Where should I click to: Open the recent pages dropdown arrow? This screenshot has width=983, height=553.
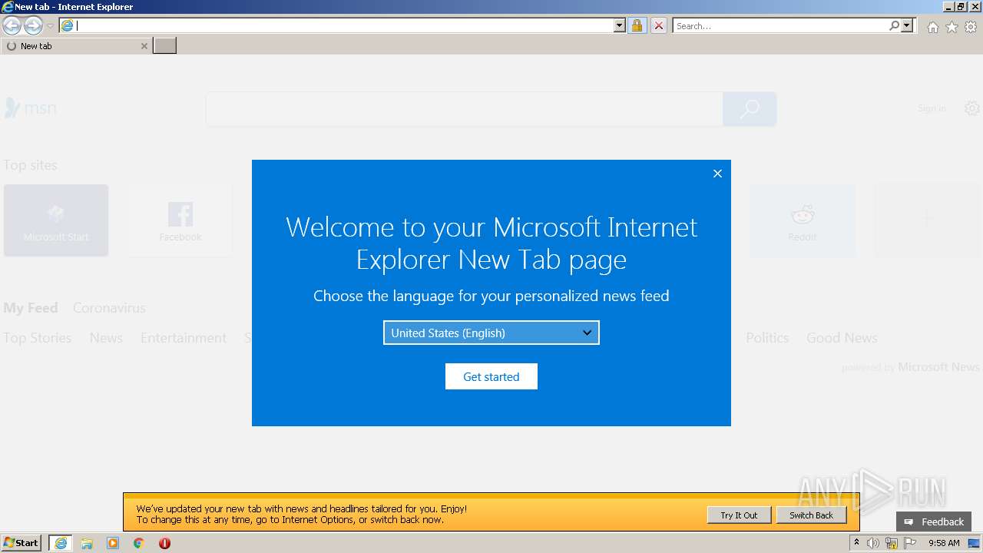(50, 26)
